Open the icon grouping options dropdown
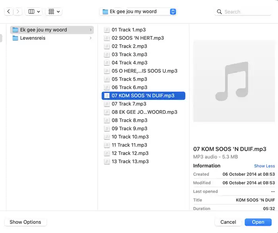Image resolution: width=278 pixels, height=233 pixels. click(x=53, y=12)
